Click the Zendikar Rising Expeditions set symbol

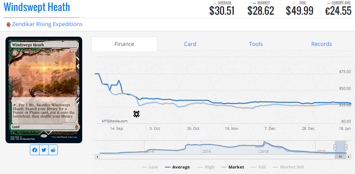coord(9,24)
